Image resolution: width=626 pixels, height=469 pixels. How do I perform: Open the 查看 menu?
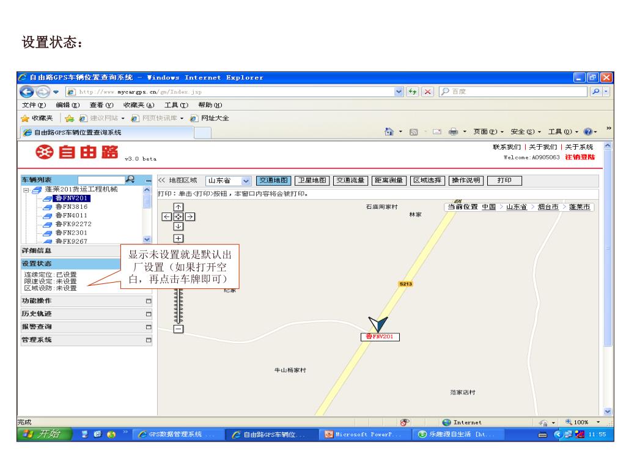pos(101,105)
